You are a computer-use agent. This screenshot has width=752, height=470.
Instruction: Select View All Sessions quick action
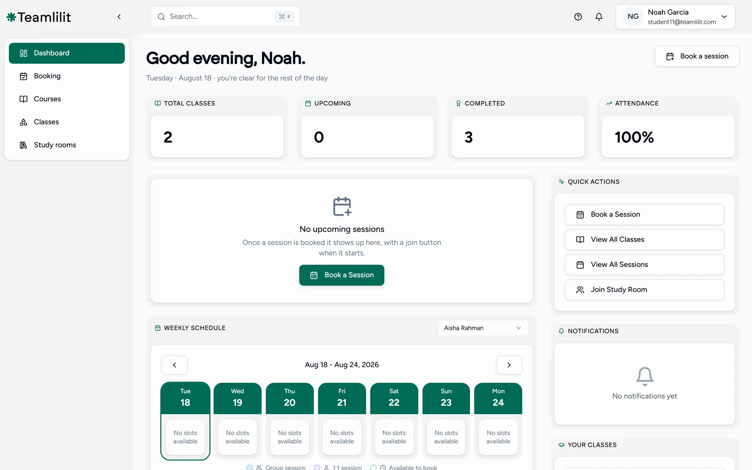644,265
